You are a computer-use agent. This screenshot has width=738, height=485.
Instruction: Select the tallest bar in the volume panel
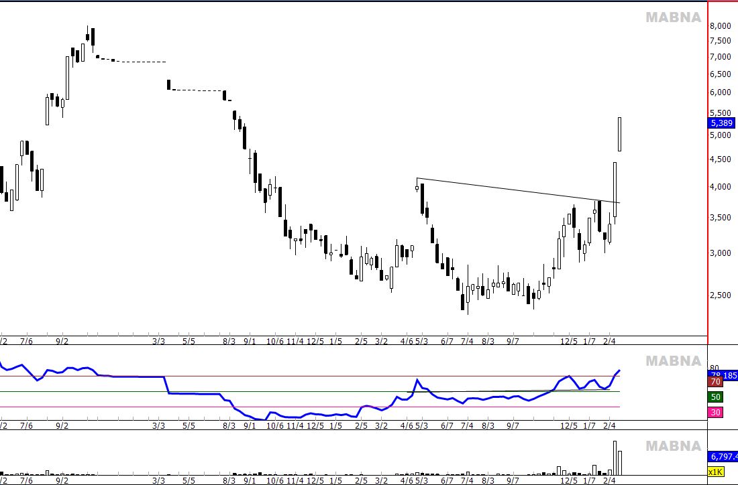(x=614, y=458)
